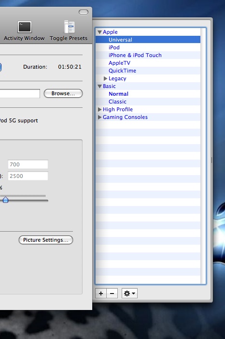Expand the Gaming Consoles preset group
Viewport: 225px width, 339px height.
pos(99,117)
